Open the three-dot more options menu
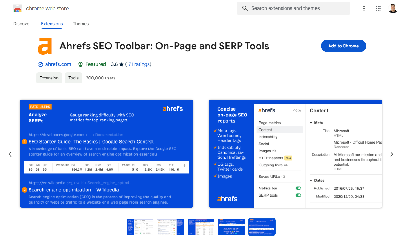401x248 pixels. tap(364, 8)
